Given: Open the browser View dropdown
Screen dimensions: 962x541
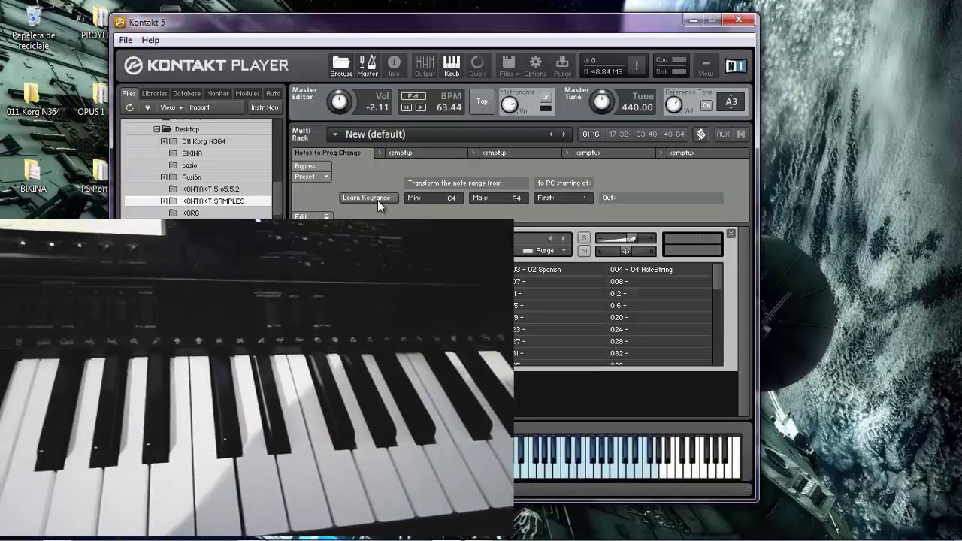Looking at the screenshot, I should (x=171, y=107).
